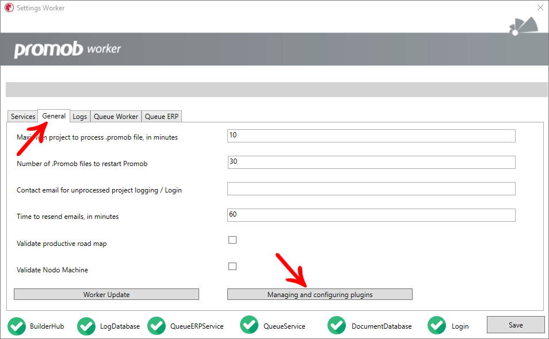Click the Worker Update button
This screenshot has width=549, height=339.
[106, 294]
